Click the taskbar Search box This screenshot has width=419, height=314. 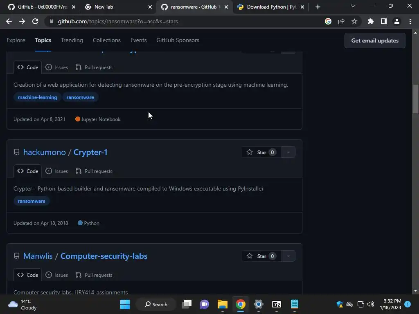coord(156,304)
